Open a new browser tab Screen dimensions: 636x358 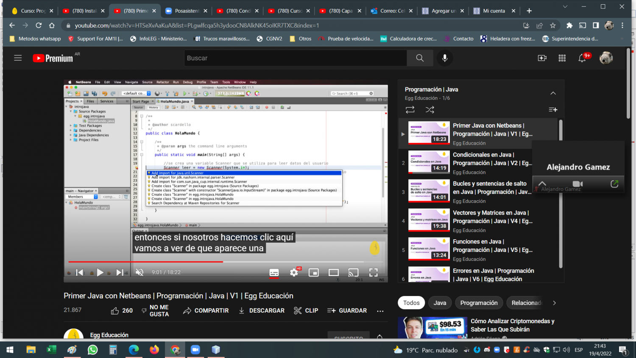529,11
